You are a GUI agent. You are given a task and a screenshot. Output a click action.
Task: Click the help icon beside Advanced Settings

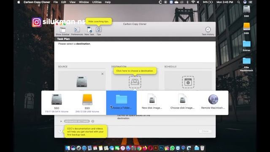tap(93, 121)
